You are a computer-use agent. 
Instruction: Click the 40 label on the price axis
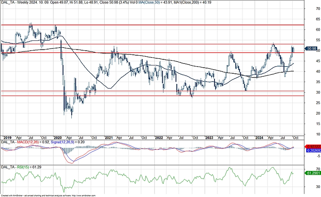318,71
